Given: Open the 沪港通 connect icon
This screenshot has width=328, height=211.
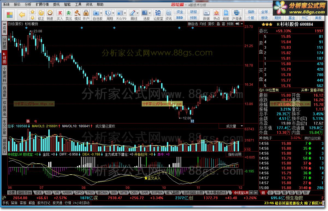Looking at the screenshot, I should [237, 15].
